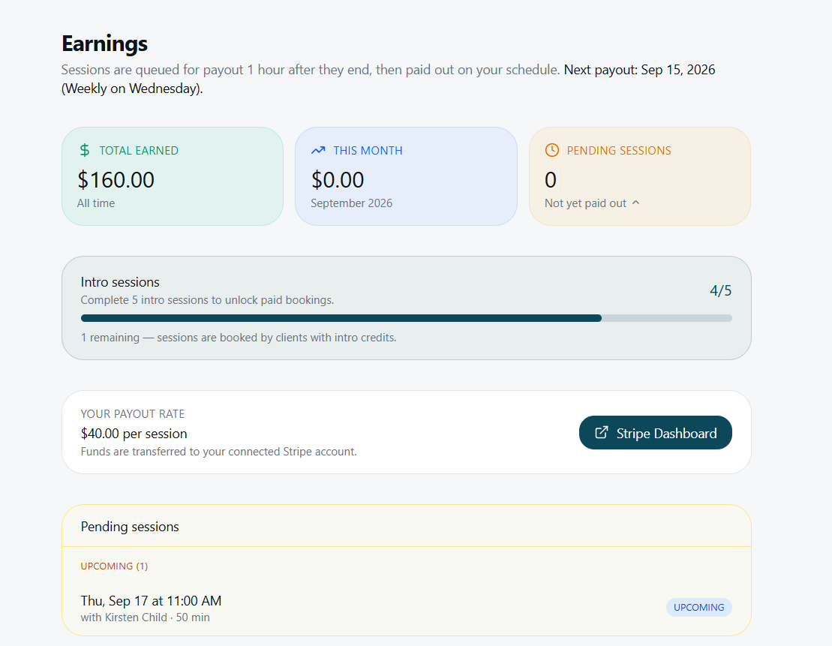Click the Next payout: Sep 15, 2026 text
This screenshot has width=832, height=646.
[639, 70]
